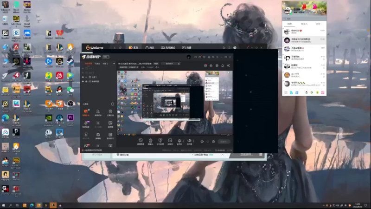The image size is (371, 209).
Task: Show hidden system tray icons
Action: point(323,205)
